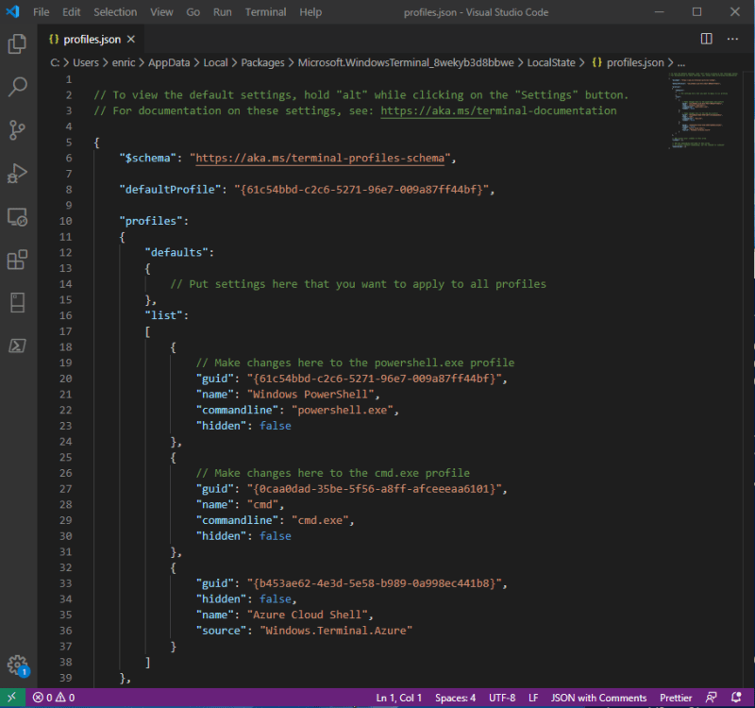Click the code minimap preview

click(x=703, y=110)
